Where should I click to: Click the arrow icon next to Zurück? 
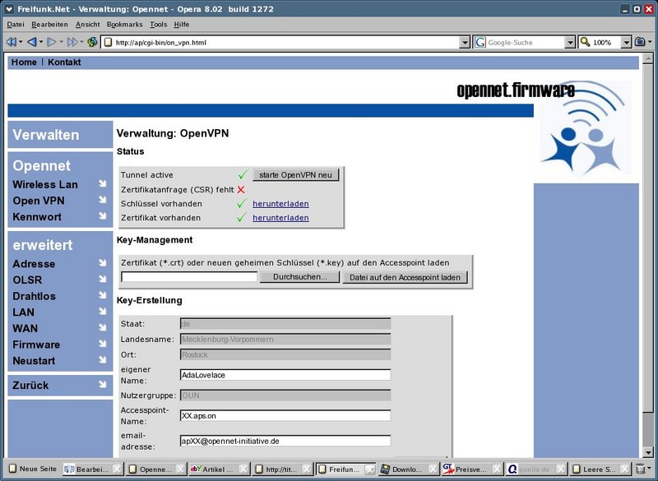(x=102, y=384)
